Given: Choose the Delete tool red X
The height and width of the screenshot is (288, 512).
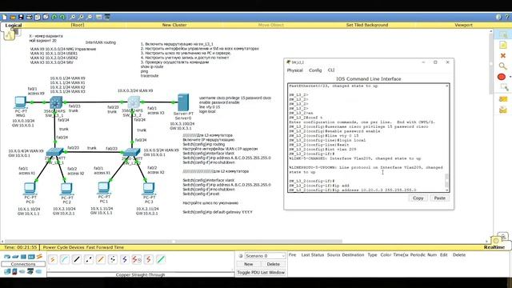Looking at the screenshot, I should coord(503,55).
